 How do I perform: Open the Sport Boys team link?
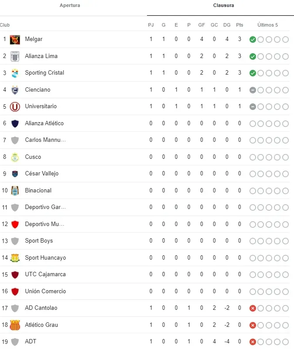tap(39, 241)
